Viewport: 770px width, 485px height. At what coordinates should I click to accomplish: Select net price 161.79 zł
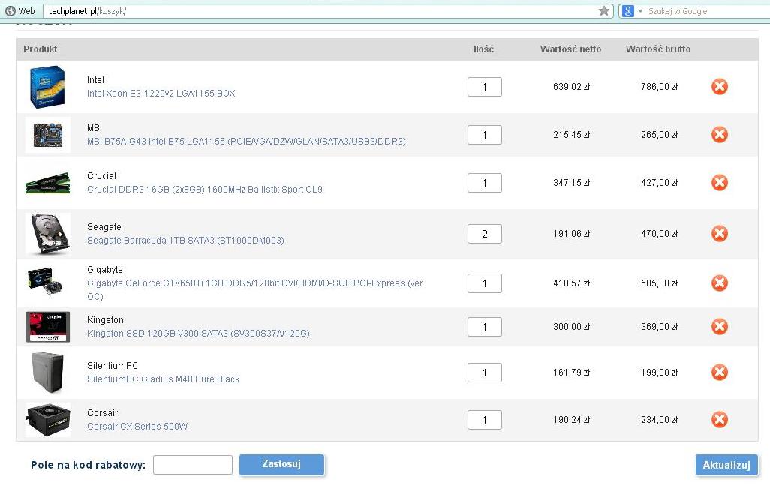pyautogui.click(x=571, y=373)
